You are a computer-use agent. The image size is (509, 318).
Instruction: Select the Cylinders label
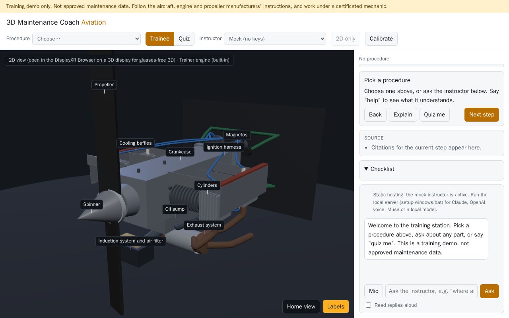[207, 185]
